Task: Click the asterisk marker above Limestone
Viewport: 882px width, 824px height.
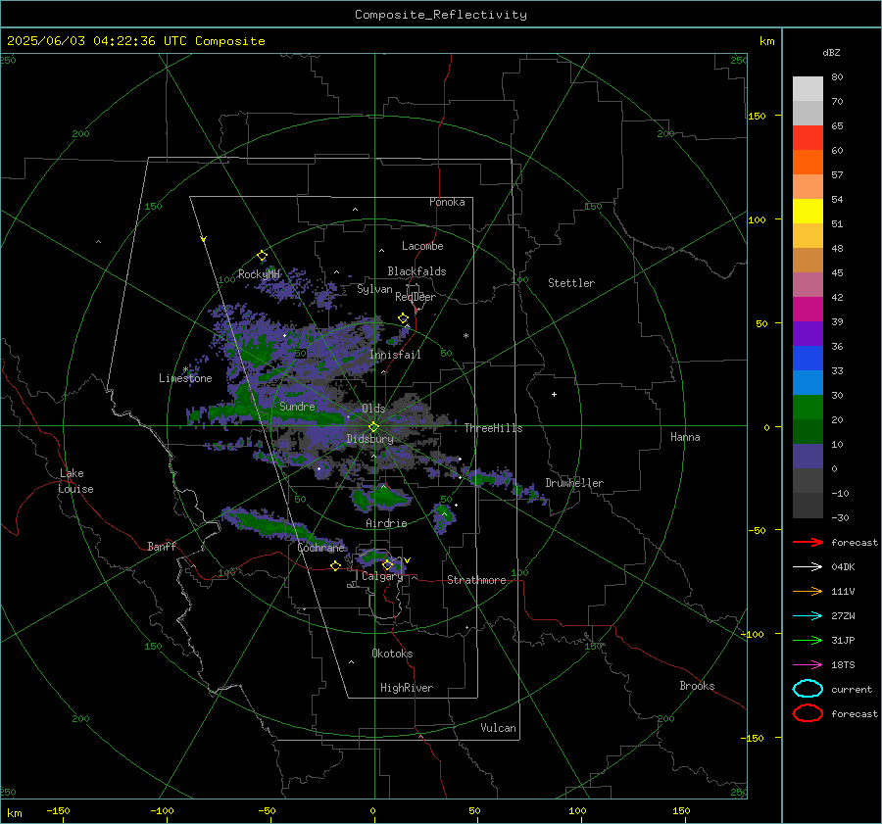Action: click(x=185, y=369)
